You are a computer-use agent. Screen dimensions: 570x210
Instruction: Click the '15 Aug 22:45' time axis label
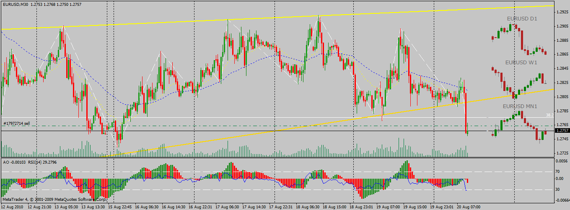[x=120, y=207]
